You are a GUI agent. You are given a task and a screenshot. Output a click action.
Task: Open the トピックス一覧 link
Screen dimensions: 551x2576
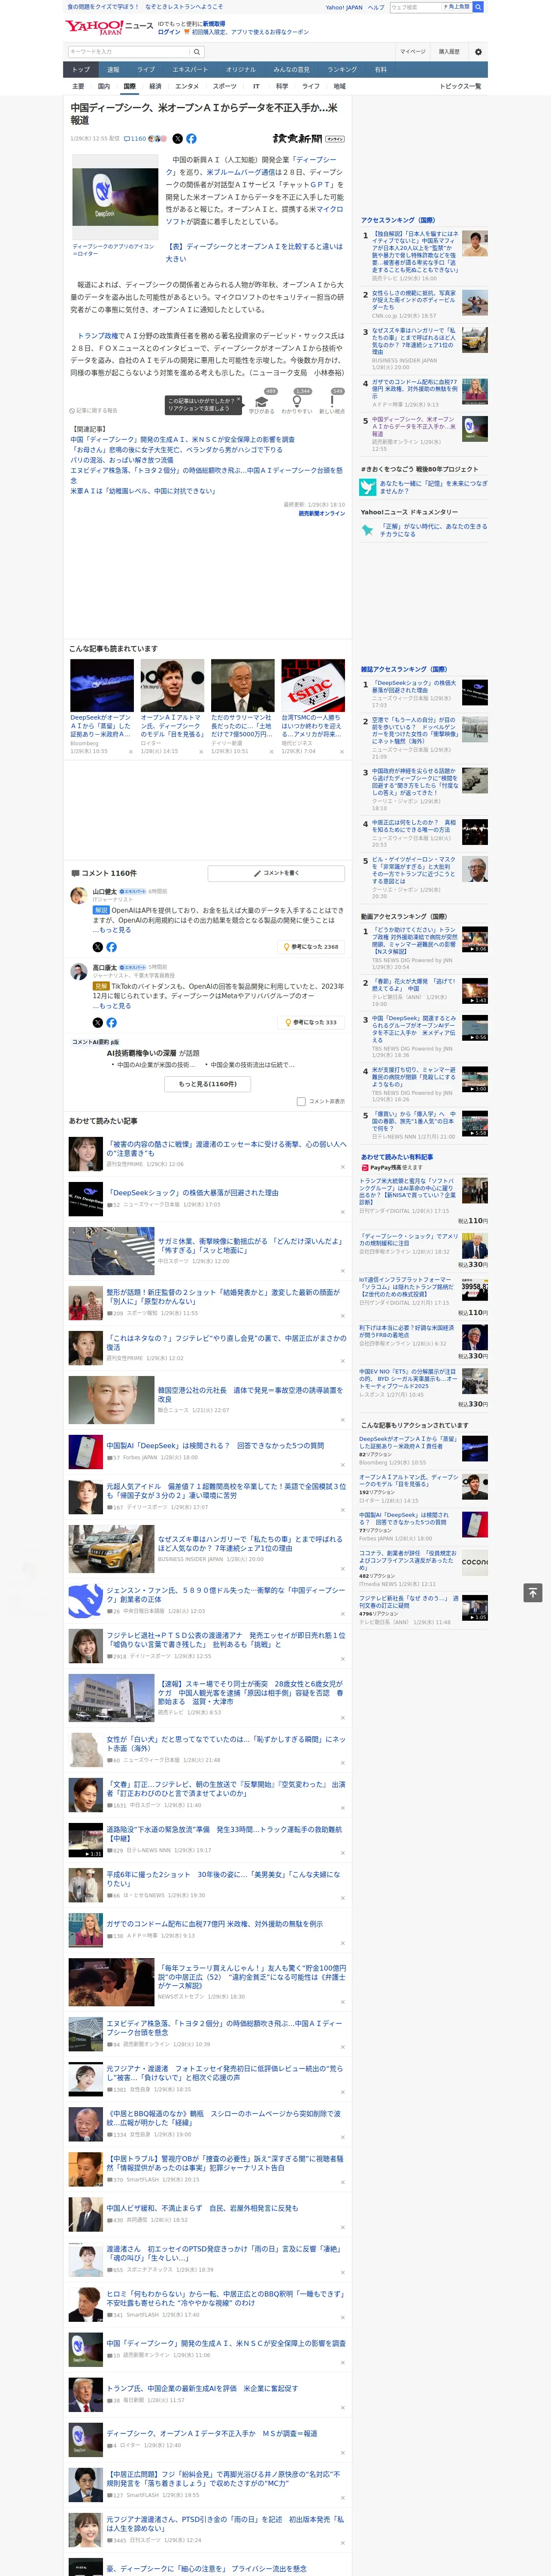[x=460, y=86]
